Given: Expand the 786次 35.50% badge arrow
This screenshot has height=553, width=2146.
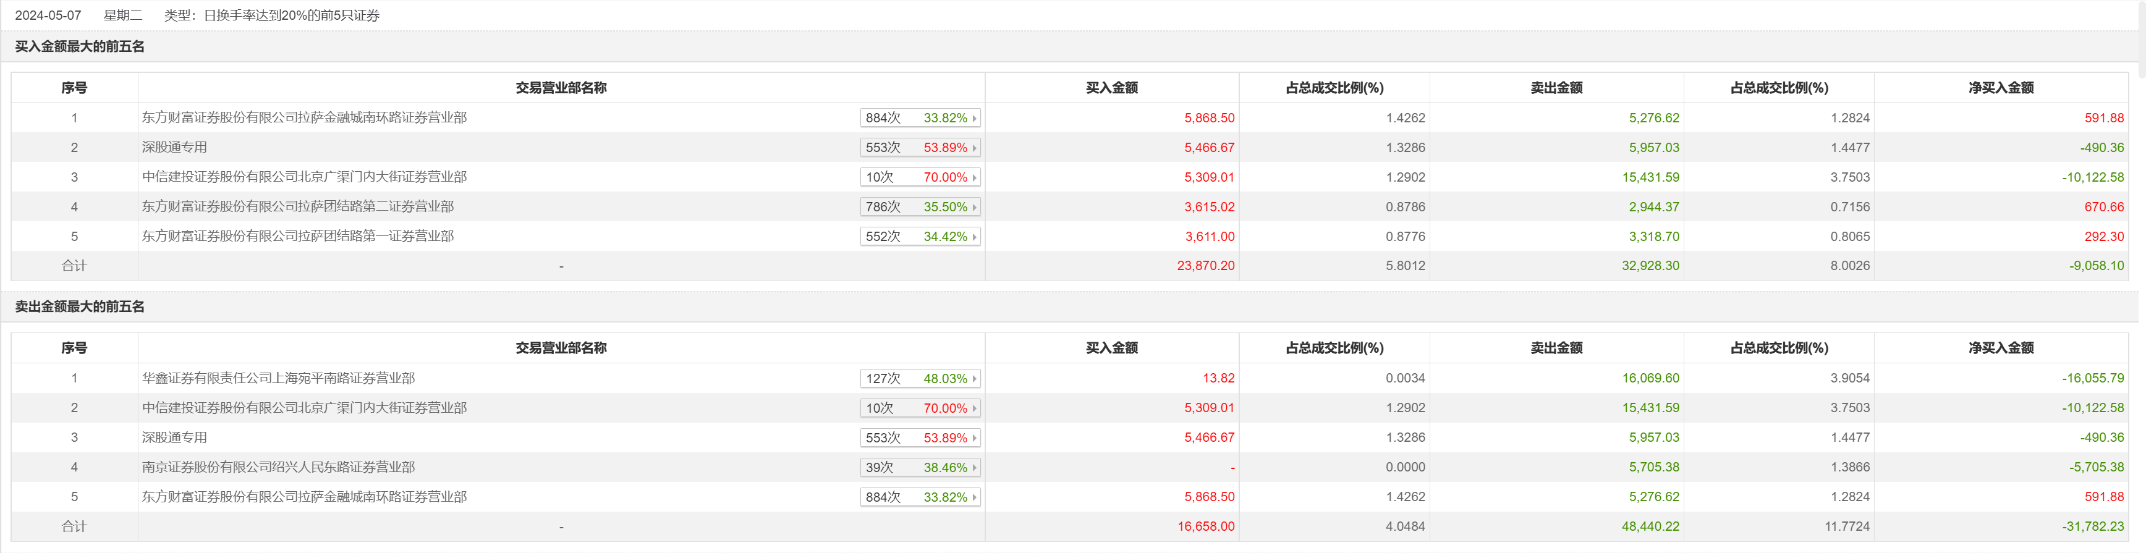Looking at the screenshot, I should click(973, 208).
